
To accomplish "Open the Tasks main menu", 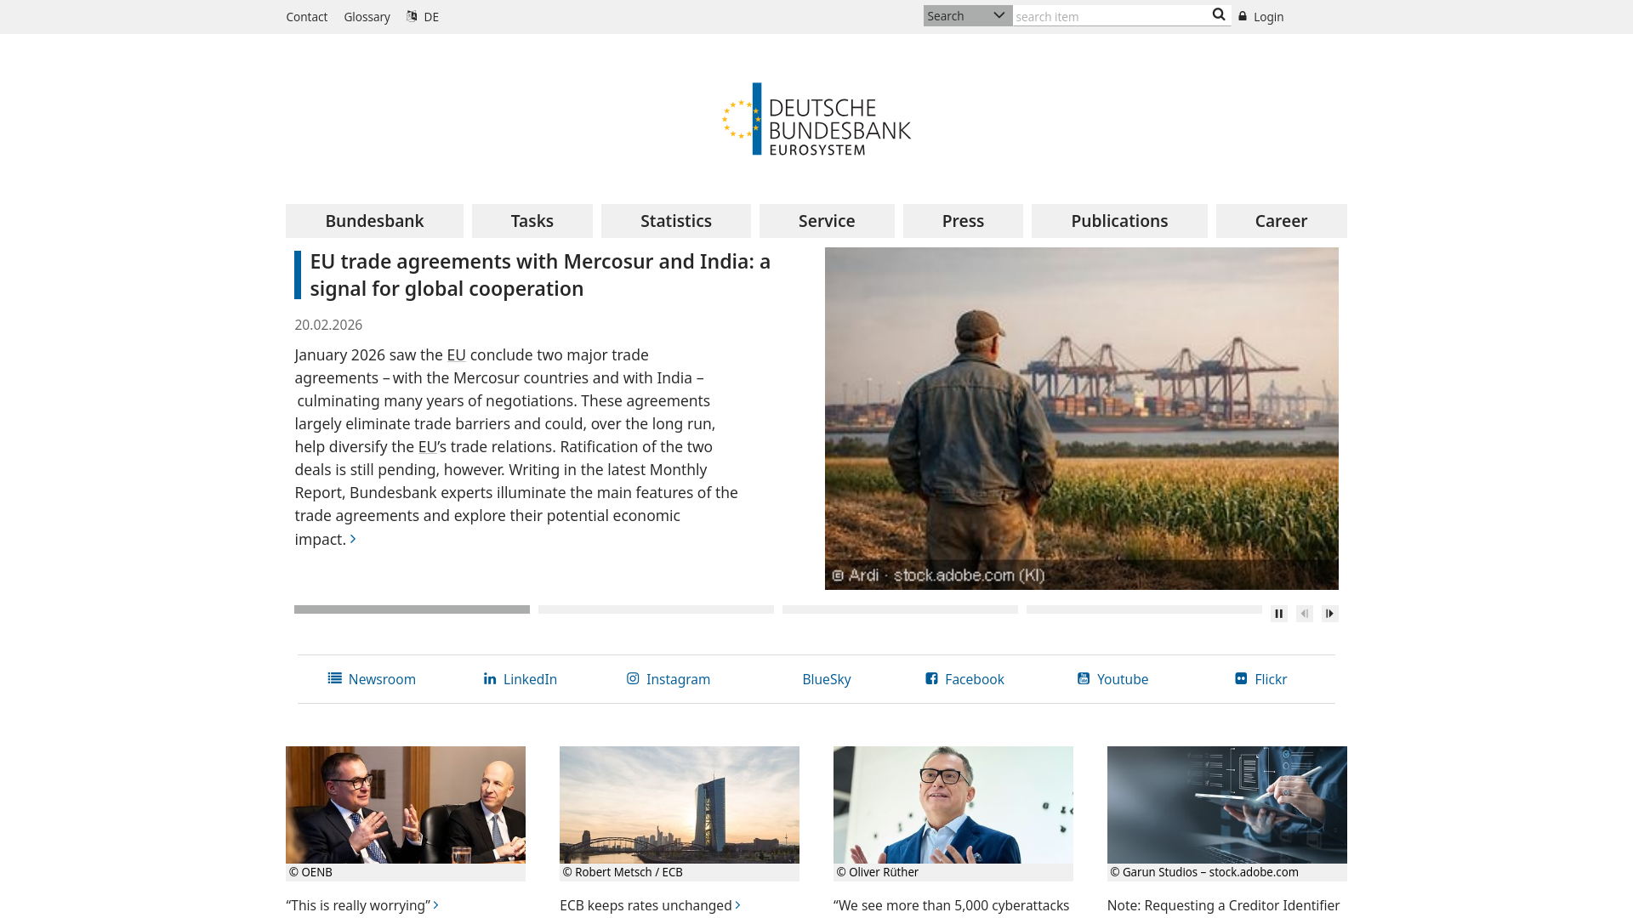I will pyautogui.click(x=532, y=221).
